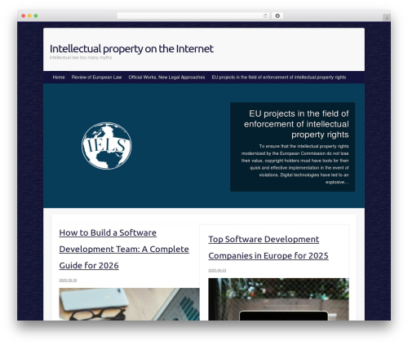Open How to Build a Software Development Team article
This screenshot has height=345, width=408.
click(x=124, y=249)
